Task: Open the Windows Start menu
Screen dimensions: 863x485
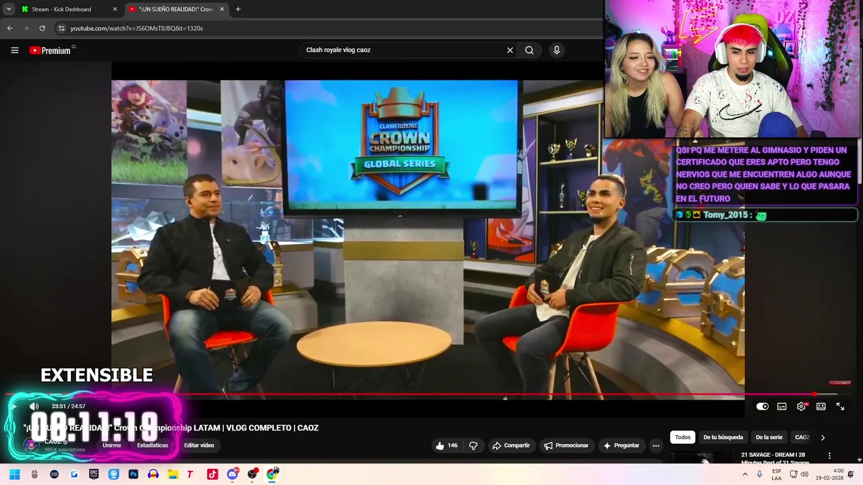Action: click(14, 474)
